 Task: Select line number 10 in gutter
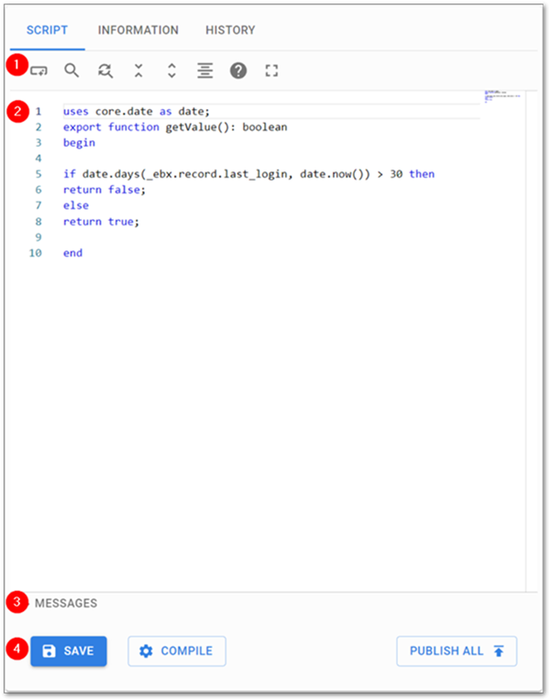(36, 253)
